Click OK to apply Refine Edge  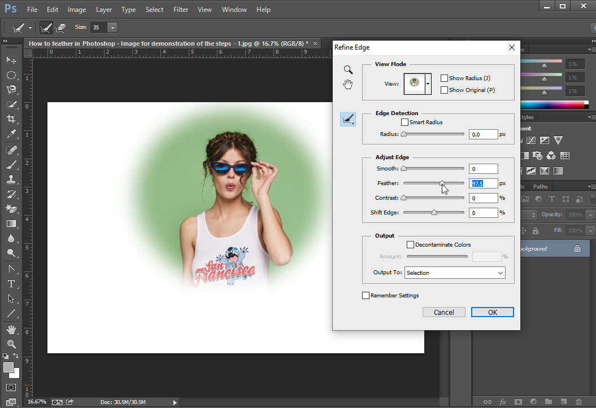[x=492, y=313]
